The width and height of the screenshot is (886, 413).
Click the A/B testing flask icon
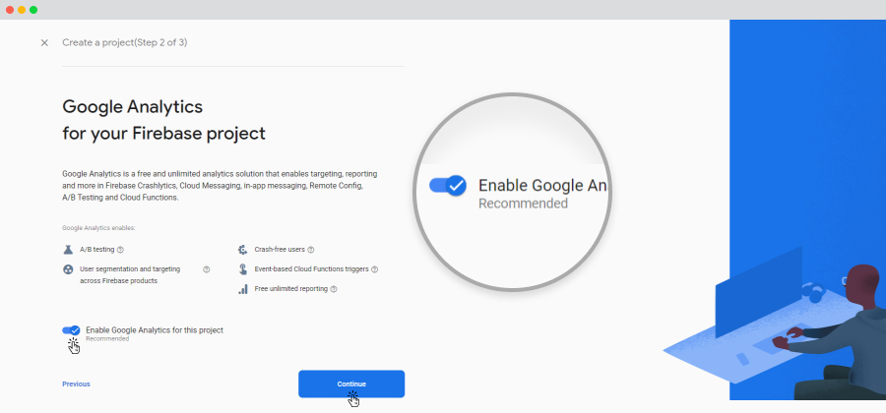pos(68,250)
